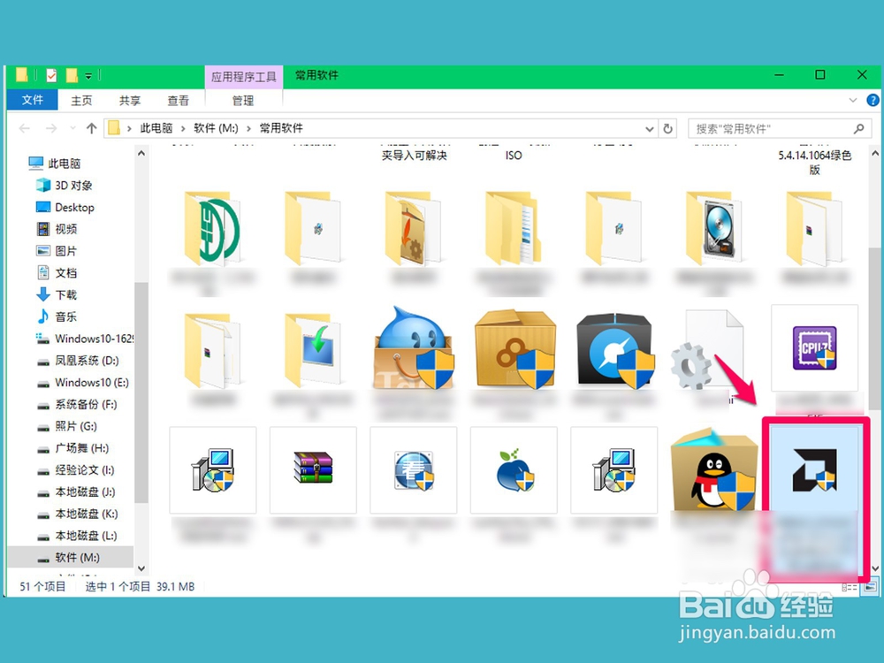Expand the address bar history dropdown

650,128
